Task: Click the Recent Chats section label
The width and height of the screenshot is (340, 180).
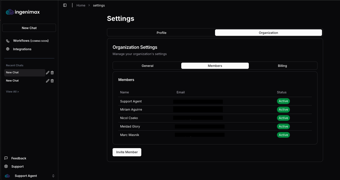Action: (15, 65)
